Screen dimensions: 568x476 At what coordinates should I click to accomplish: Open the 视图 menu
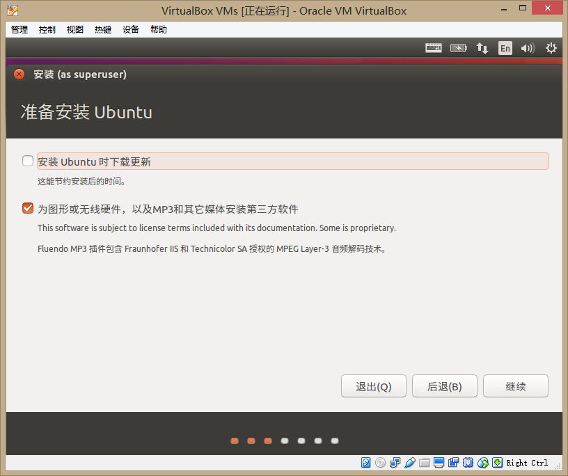click(x=75, y=30)
